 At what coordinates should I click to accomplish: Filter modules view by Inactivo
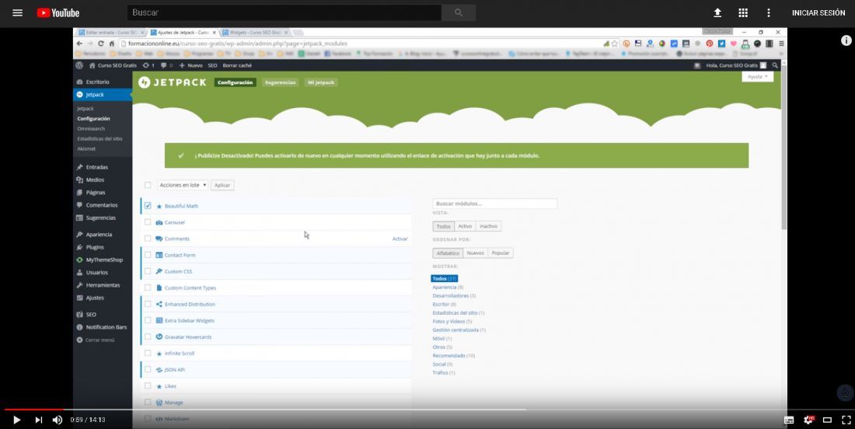pyautogui.click(x=489, y=226)
